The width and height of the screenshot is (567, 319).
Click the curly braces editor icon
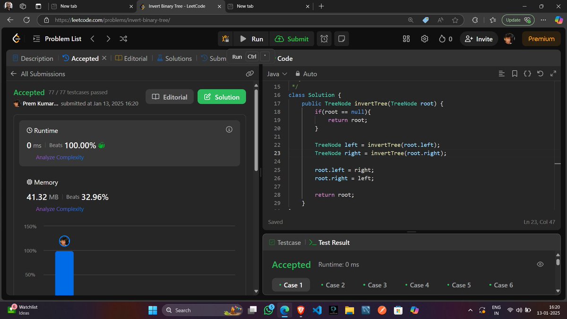click(527, 74)
